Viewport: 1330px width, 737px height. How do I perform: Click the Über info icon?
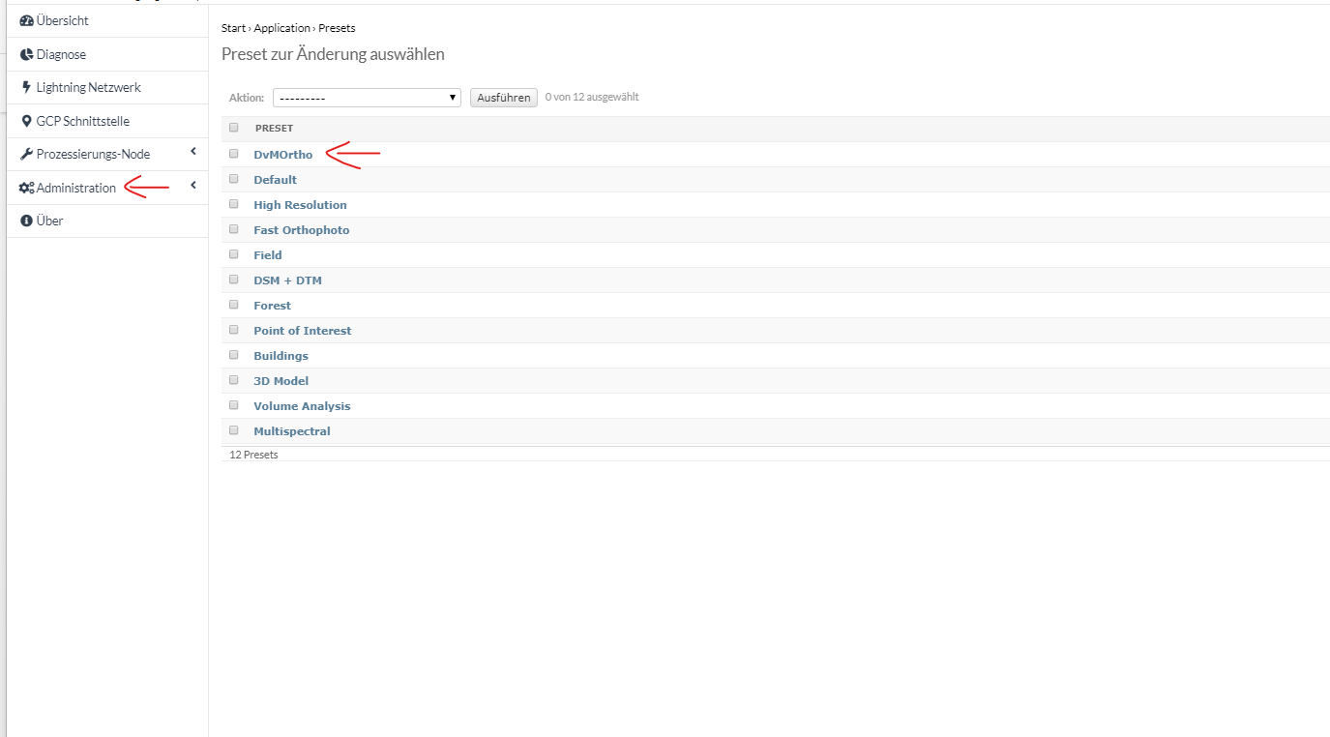(27, 221)
